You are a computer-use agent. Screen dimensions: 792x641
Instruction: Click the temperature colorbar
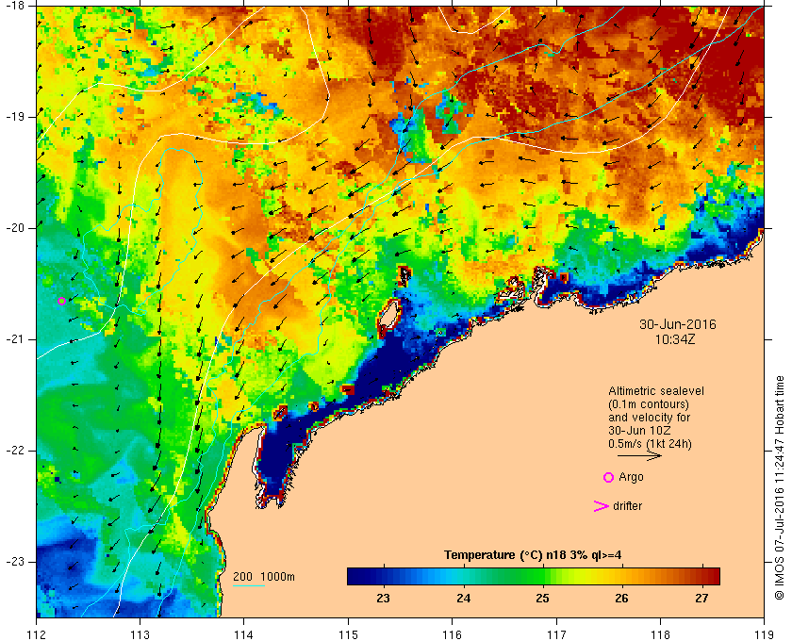534,576
